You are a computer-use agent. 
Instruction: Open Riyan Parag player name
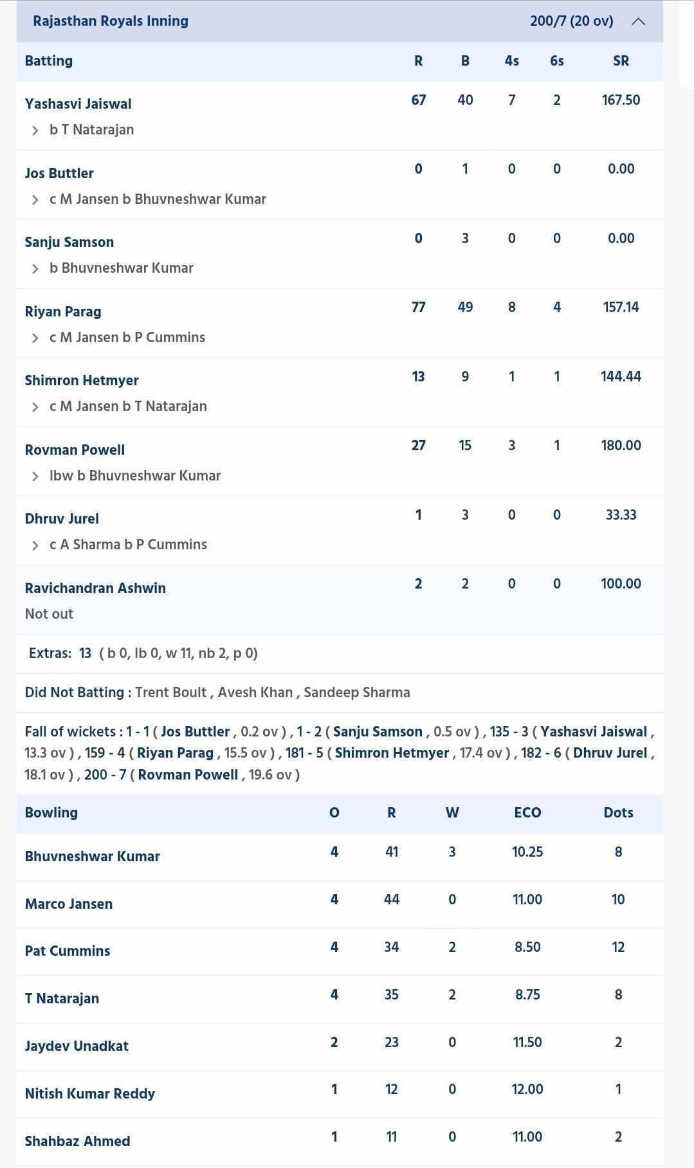point(63,312)
